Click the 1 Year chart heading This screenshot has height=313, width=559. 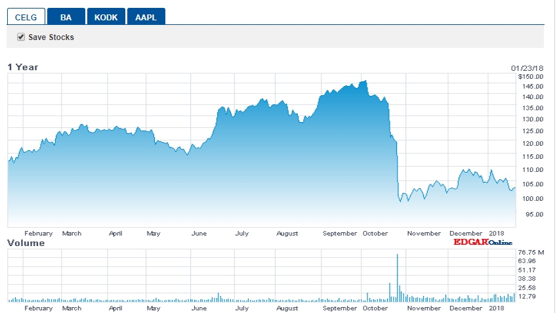[x=23, y=67]
